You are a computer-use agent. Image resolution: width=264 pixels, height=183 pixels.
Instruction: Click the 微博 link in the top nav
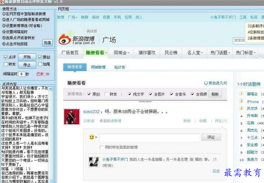[x=61, y=17]
